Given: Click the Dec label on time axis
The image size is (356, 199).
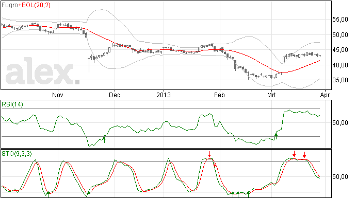Looking at the screenshot, I should 115,95.
